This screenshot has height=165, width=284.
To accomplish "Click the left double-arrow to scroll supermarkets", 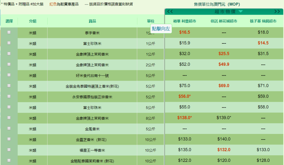I will click(x=170, y=12).
